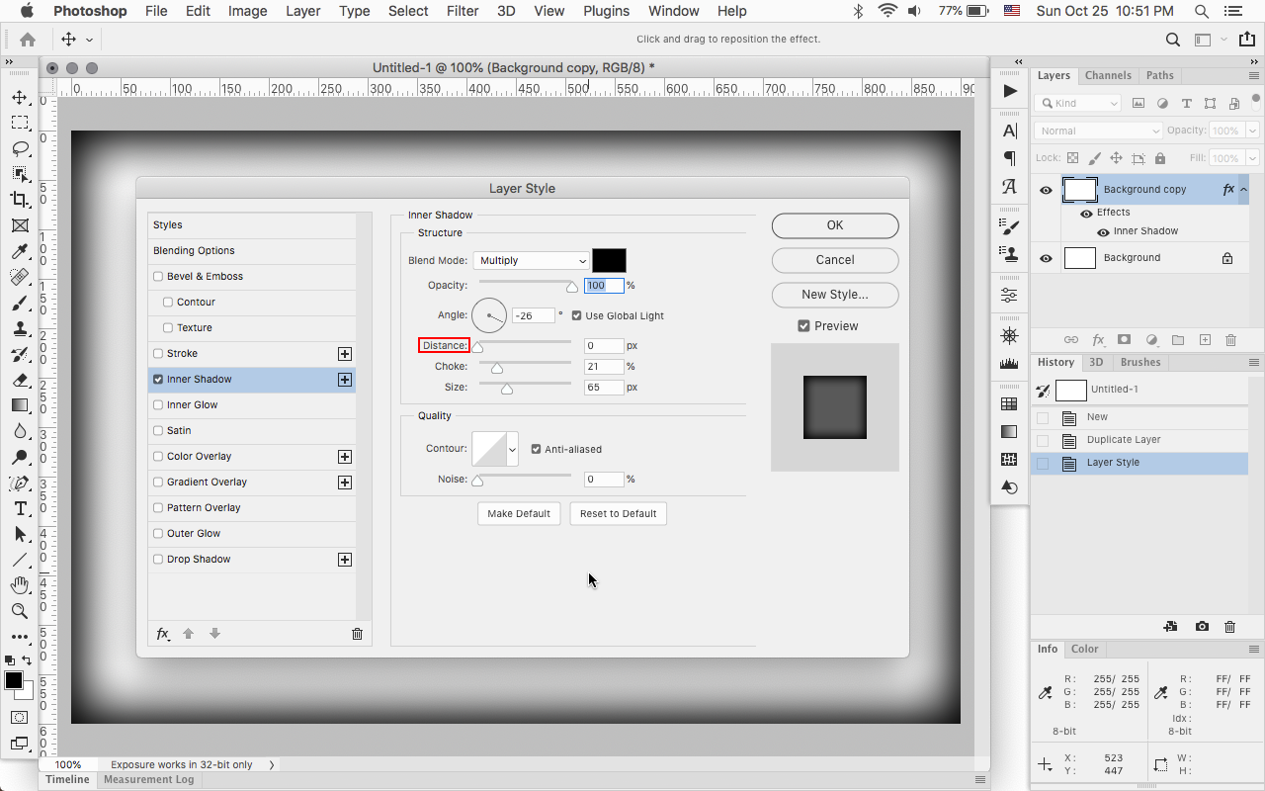
Task: Open the Paragraph panel
Action: 1008,157
